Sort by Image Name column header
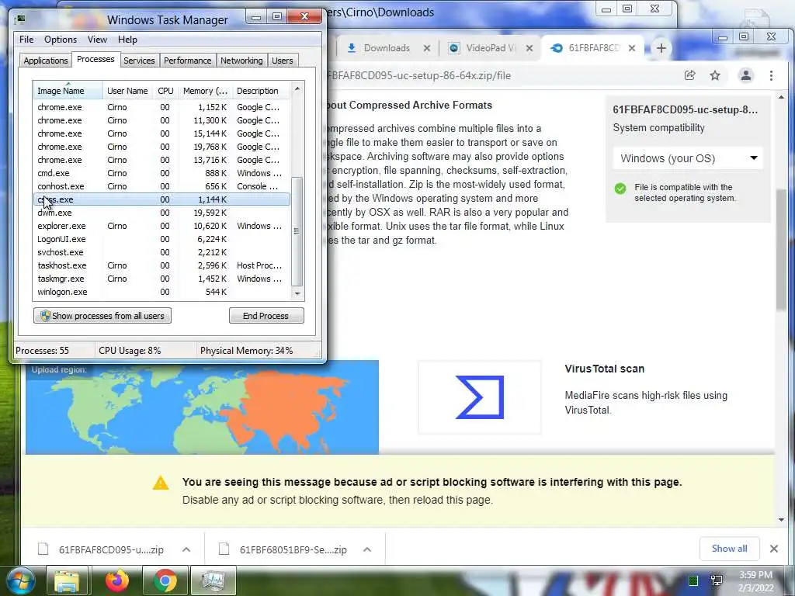 coord(68,91)
